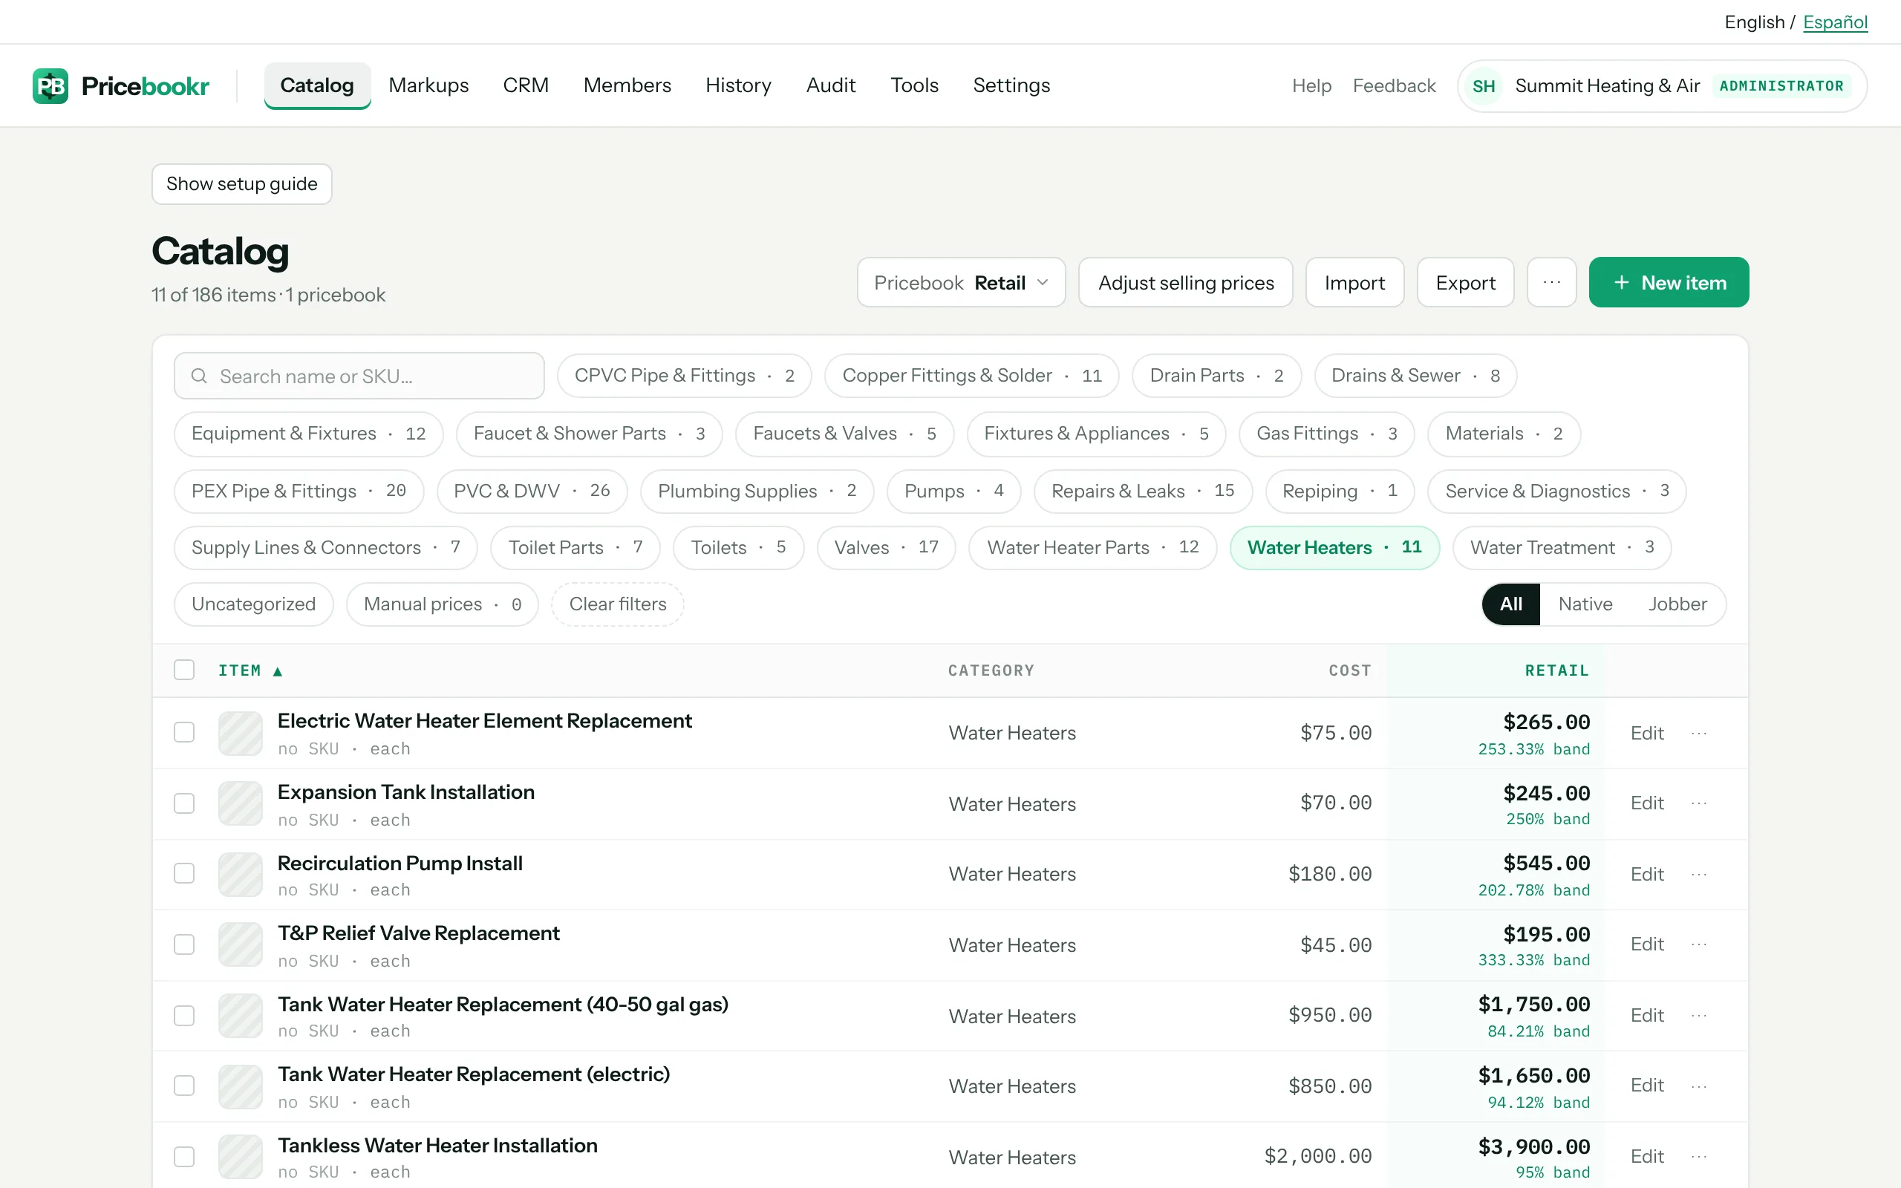Click the New item button
The height and width of the screenshot is (1188, 1901).
pos(1669,282)
